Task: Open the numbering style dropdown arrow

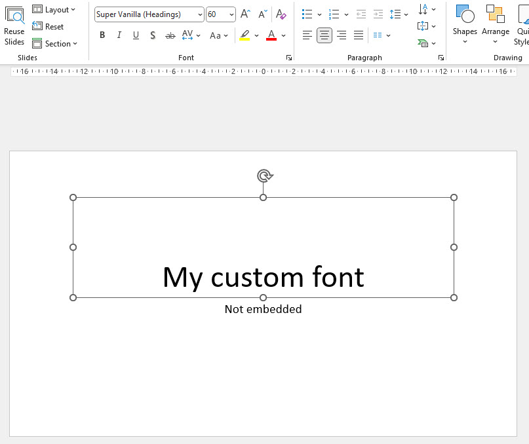Action: click(347, 14)
